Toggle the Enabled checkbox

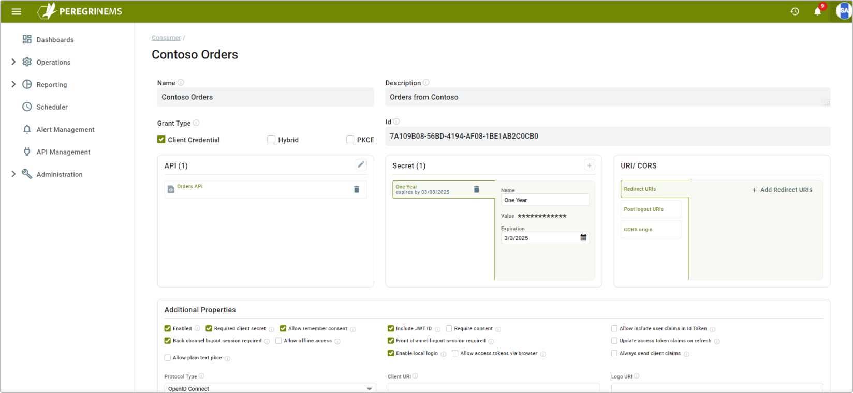(168, 328)
